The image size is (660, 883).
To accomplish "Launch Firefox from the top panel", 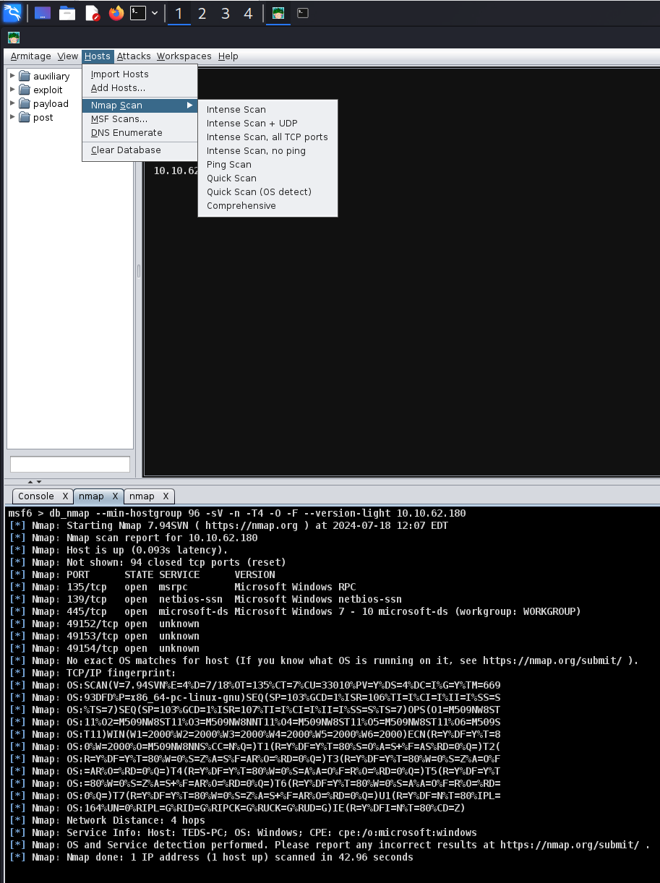I will pos(116,13).
